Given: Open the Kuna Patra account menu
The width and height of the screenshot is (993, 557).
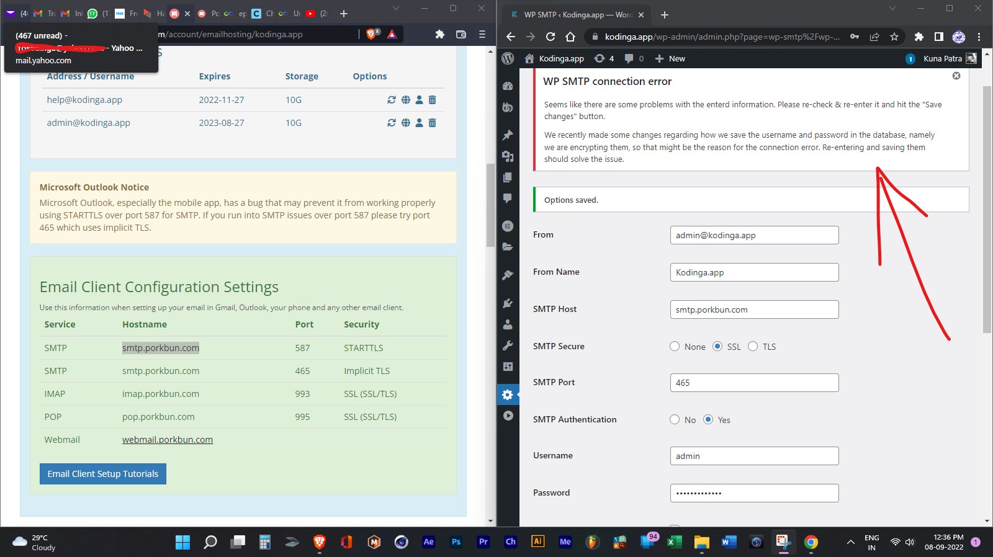Looking at the screenshot, I should point(950,58).
